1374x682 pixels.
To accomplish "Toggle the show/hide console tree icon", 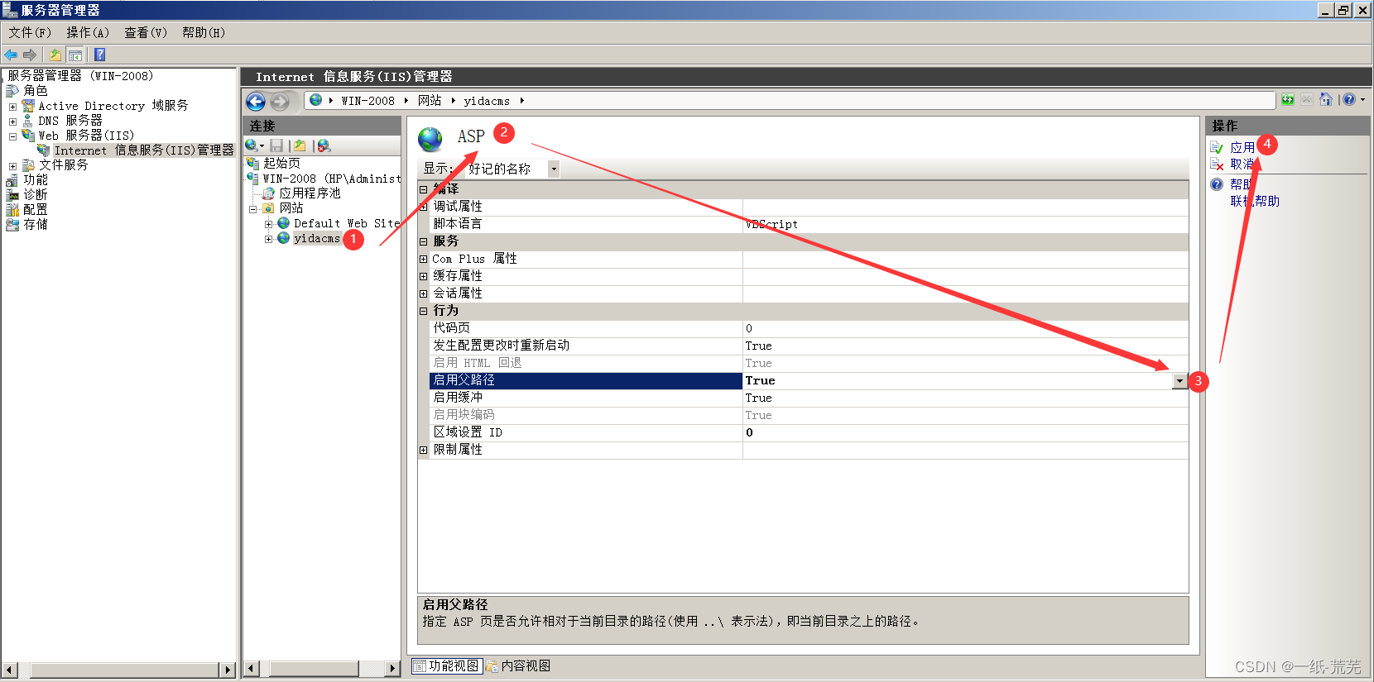I will point(75,55).
